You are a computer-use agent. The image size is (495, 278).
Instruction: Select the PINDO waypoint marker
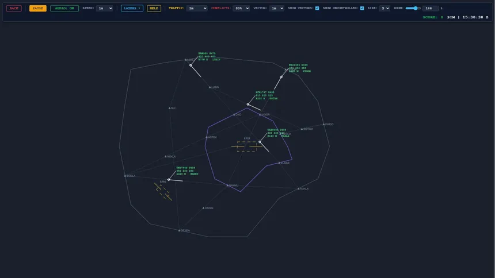click(x=323, y=124)
